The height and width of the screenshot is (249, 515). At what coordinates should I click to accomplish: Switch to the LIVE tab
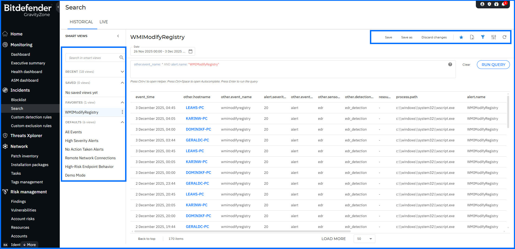(x=103, y=22)
